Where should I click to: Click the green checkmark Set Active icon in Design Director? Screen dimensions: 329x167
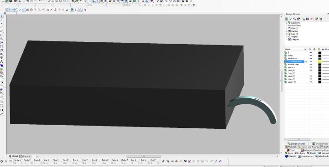pyautogui.click(x=291, y=19)
